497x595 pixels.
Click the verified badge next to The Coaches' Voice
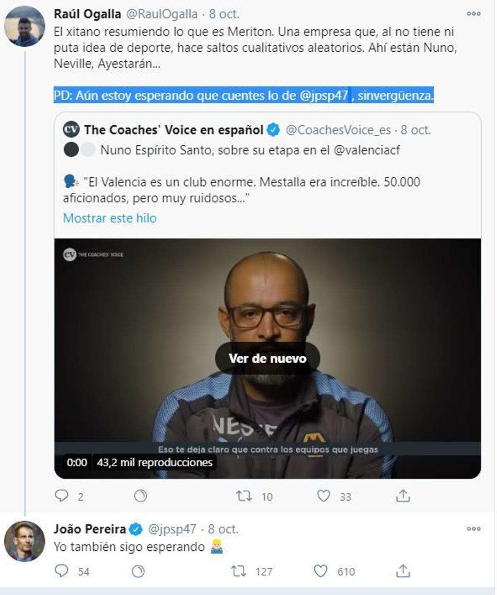click(272, 130)
